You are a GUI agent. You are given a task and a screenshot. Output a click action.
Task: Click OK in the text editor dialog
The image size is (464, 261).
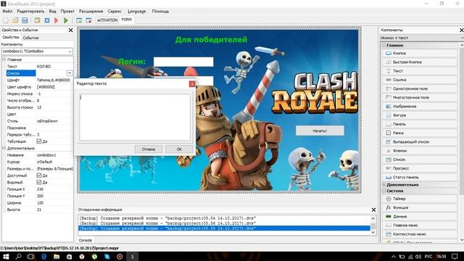179,149
